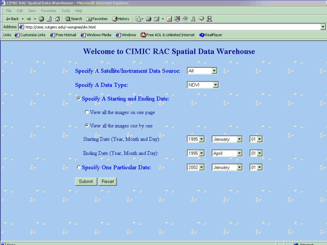Expand the Address bar history dropdown

323,27
